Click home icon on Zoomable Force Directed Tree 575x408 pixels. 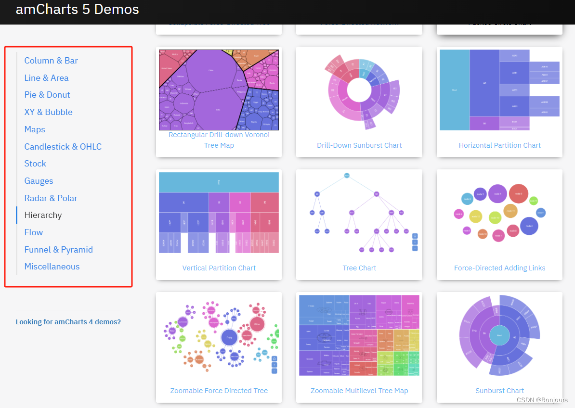274,358
